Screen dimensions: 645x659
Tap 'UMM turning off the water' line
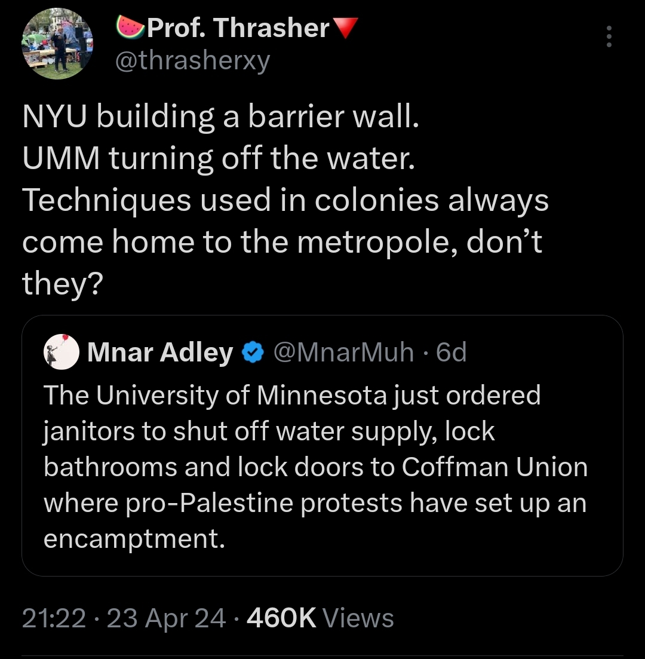coord(219,160)
